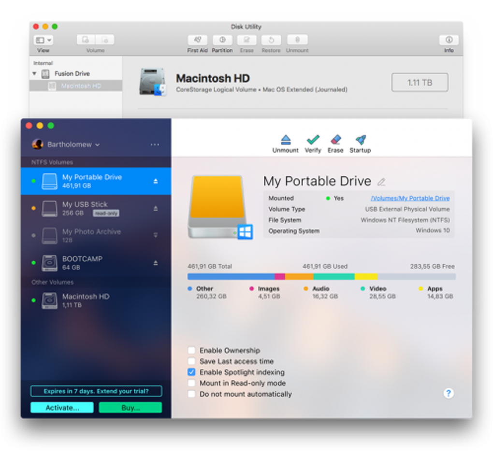
Task: Click the USB External Physical Volume value
Action: [x=407, y=209]
